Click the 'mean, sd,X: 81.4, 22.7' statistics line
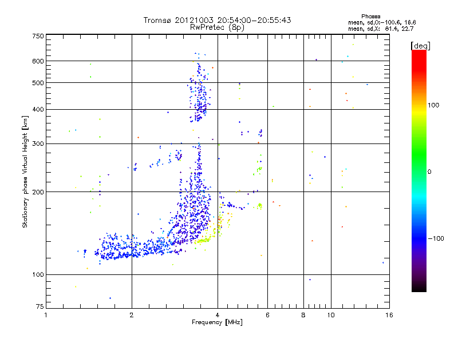Image resolution: width=458 pixels, height=343 pixels. (381, 29)
